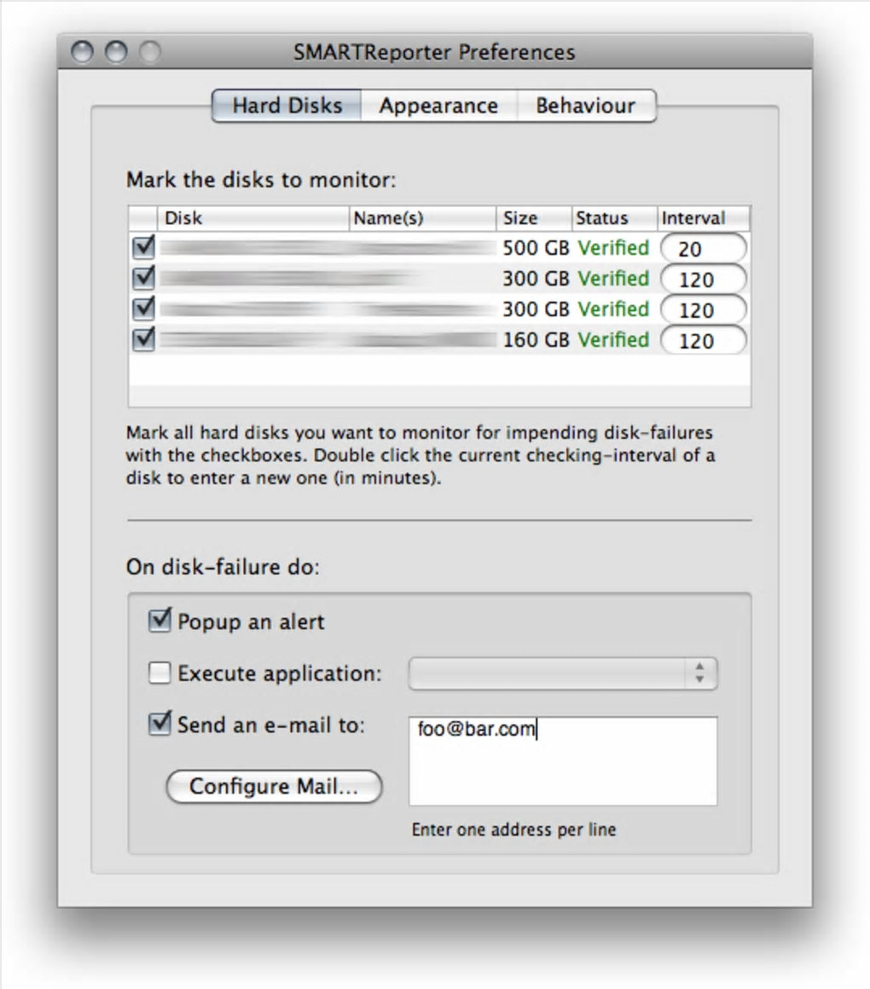Enable the Execute application checkbox

pyautogui.click(x=159, y=673)
